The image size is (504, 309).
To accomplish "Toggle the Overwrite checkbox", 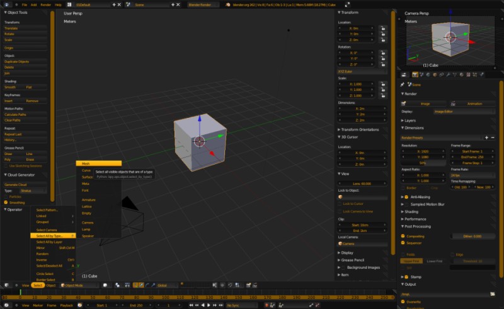I will coord(403,301).
